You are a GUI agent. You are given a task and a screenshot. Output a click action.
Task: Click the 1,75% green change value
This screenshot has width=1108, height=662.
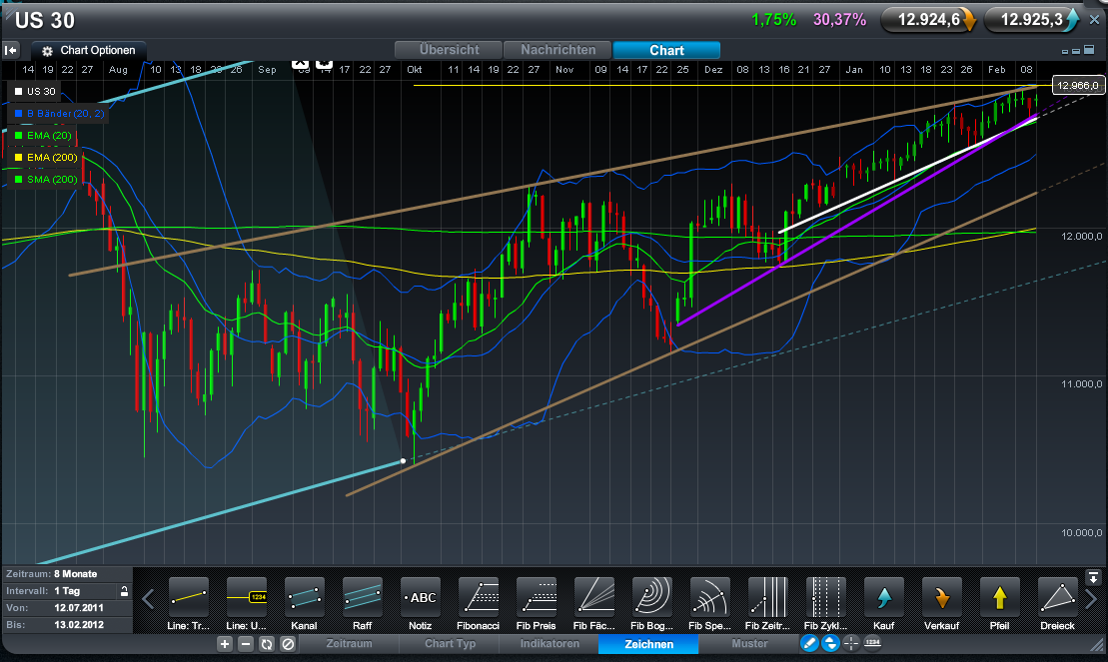[773, 20]
